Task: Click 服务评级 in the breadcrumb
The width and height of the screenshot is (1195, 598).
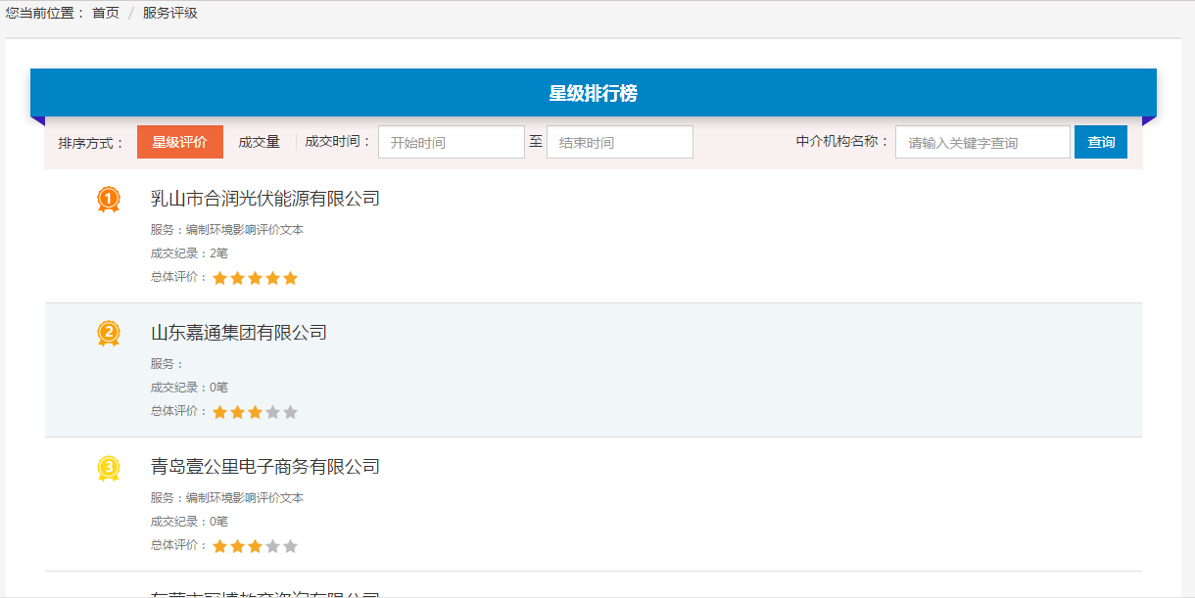Action: tap(170, 13)
